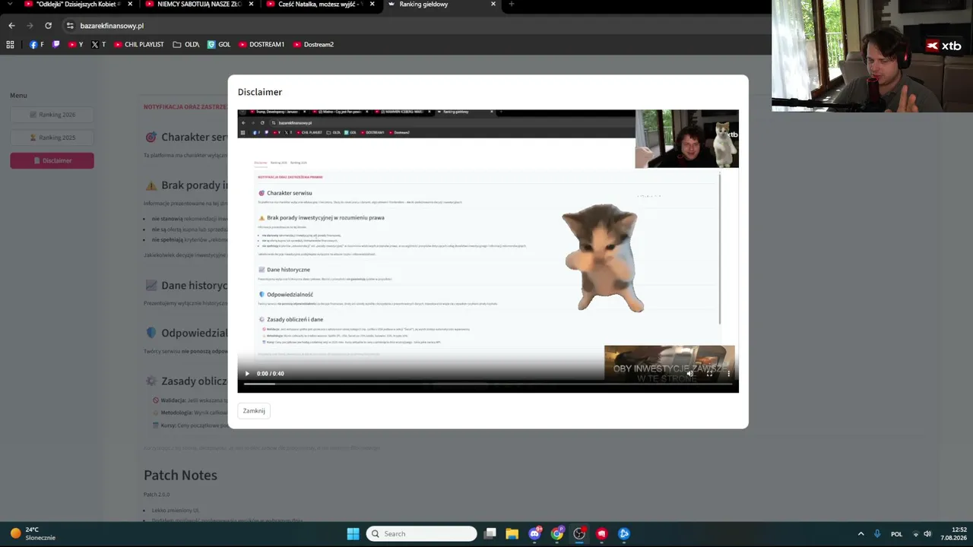
Task: Click the taskbar Search box
Action: [x=421, y=533]
